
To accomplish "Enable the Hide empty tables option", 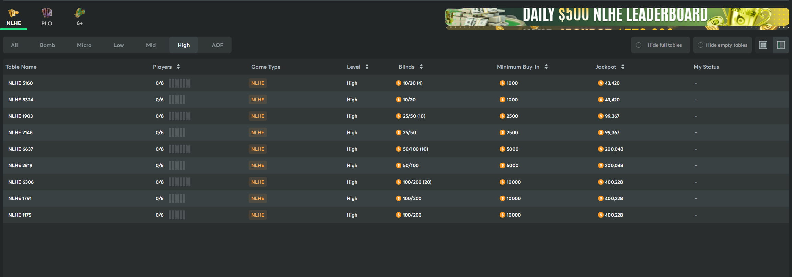I will (700, 45).
